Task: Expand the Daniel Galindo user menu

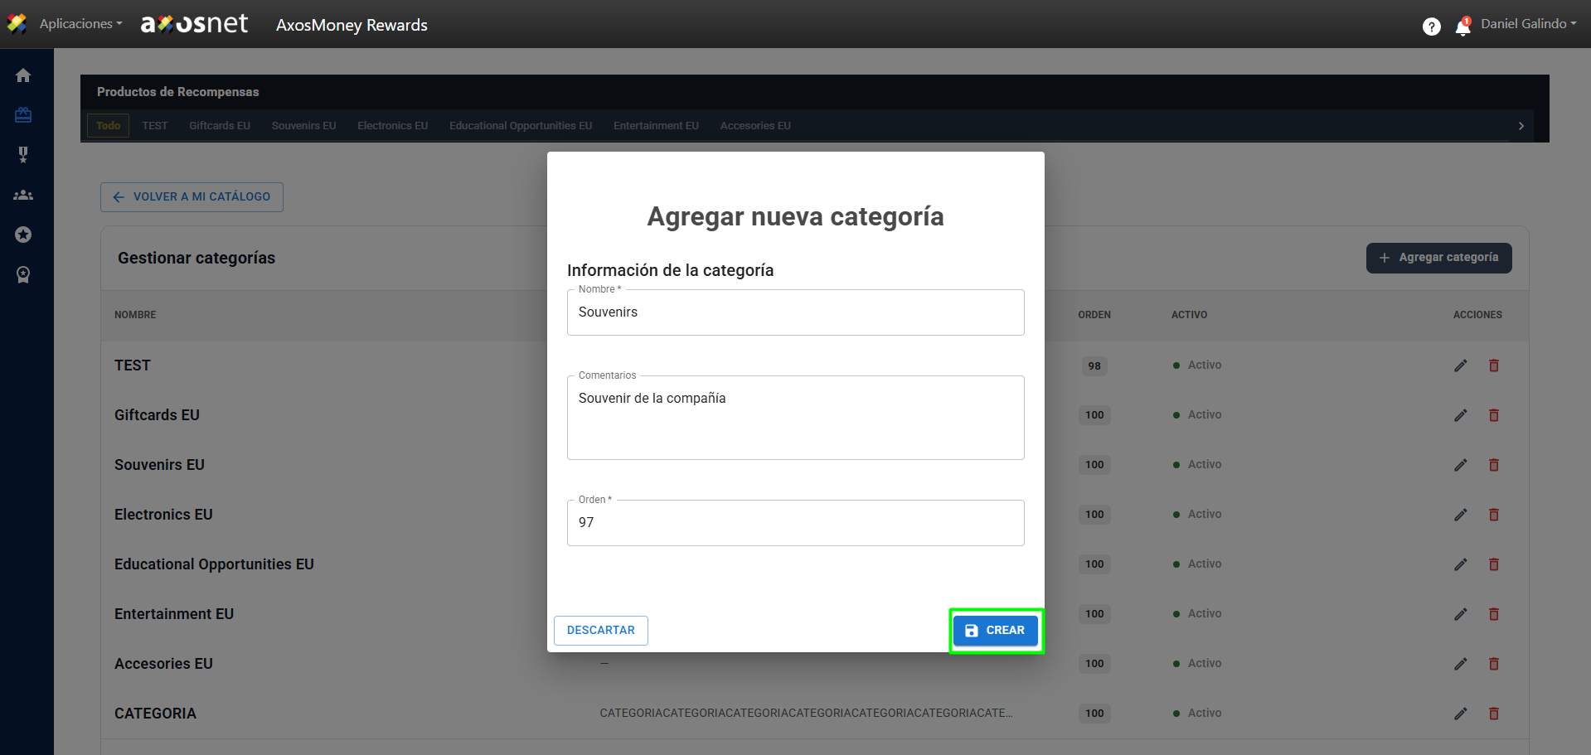Action: click(x=1528, y=24)
